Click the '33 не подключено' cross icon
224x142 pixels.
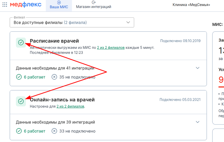[54, 131]
